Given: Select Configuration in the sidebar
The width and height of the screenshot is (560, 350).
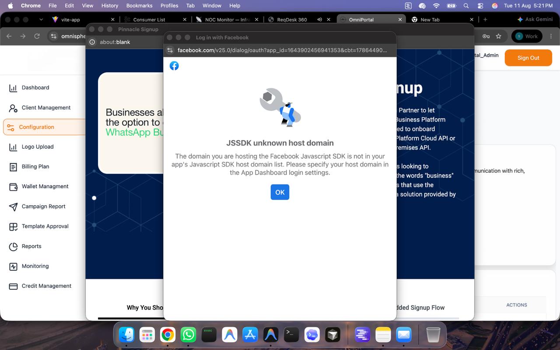Looking at the screenshot, I should [x=44, y=127].
